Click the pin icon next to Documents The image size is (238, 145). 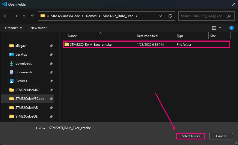point(51,72)
